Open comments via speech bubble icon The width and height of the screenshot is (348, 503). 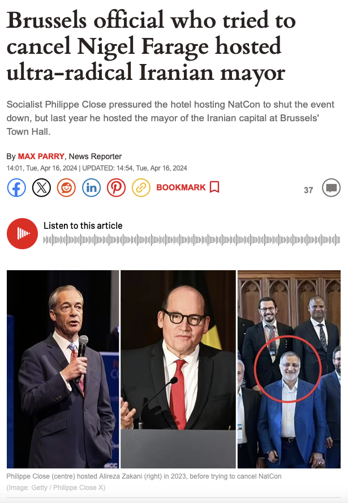tap(331, 187)
